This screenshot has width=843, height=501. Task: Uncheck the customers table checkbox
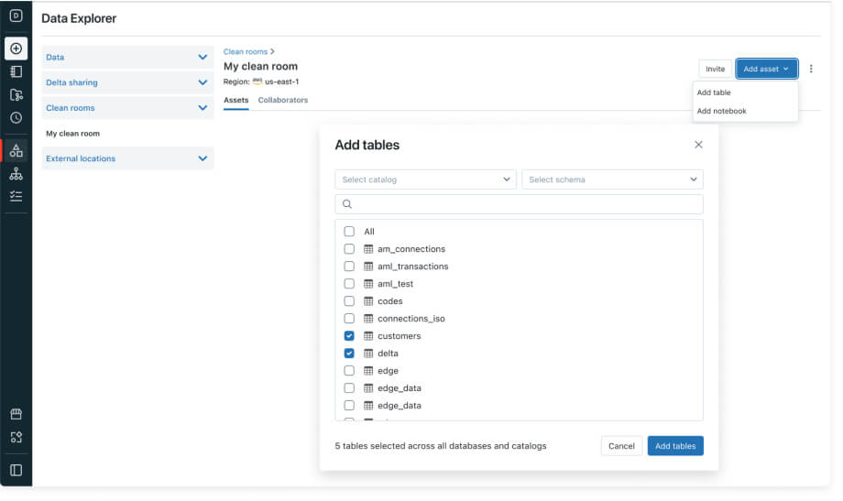tap(349, 336)
